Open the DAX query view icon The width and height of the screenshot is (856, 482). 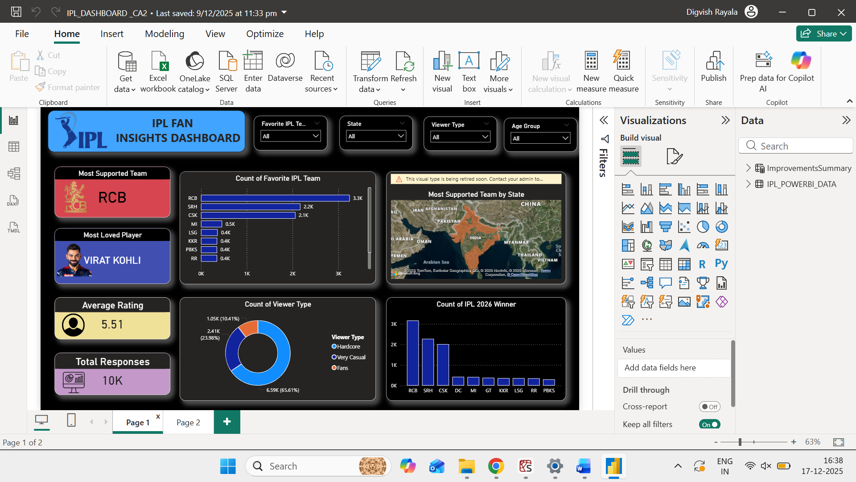pyautogui.click(x=14, y=200)
